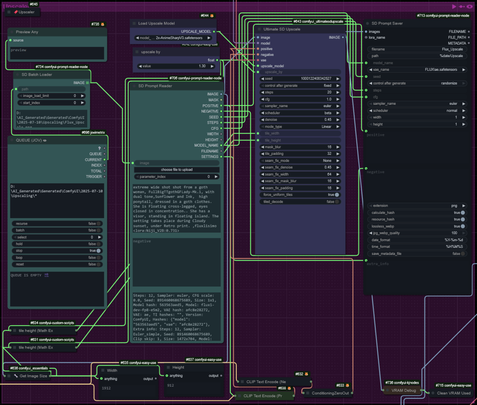Click the UPSCALE_MODEL output port
Screen dimensions: 477x405
[214, 32]
